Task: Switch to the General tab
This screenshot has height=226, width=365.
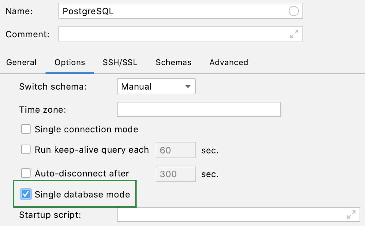Action: click(x=21, y=62)
